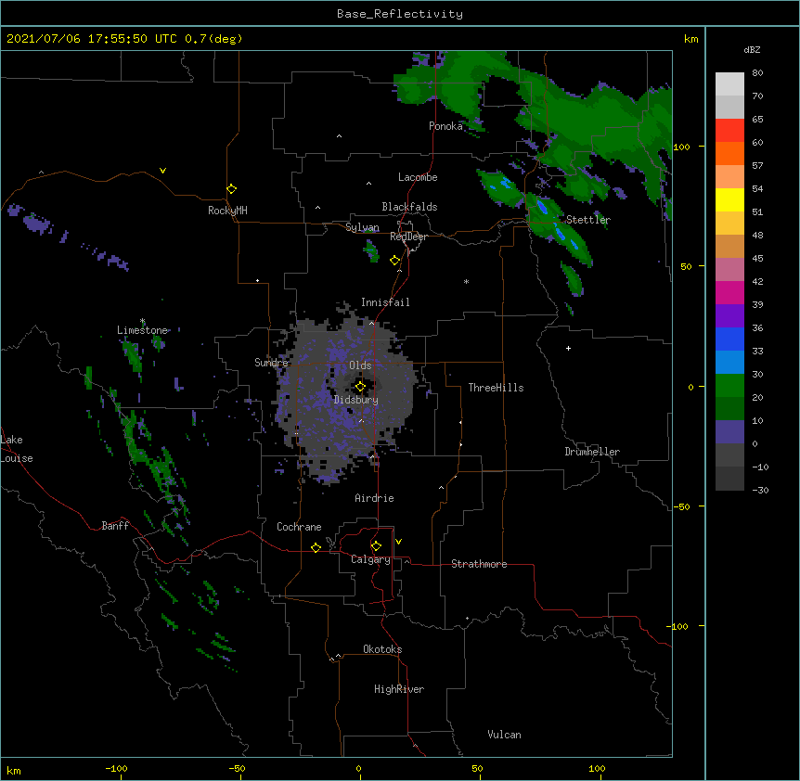The width and height of the screenshot is (800, 781).
Task: Click the yellow V marker east of Calgary
Action: [398, 542]
